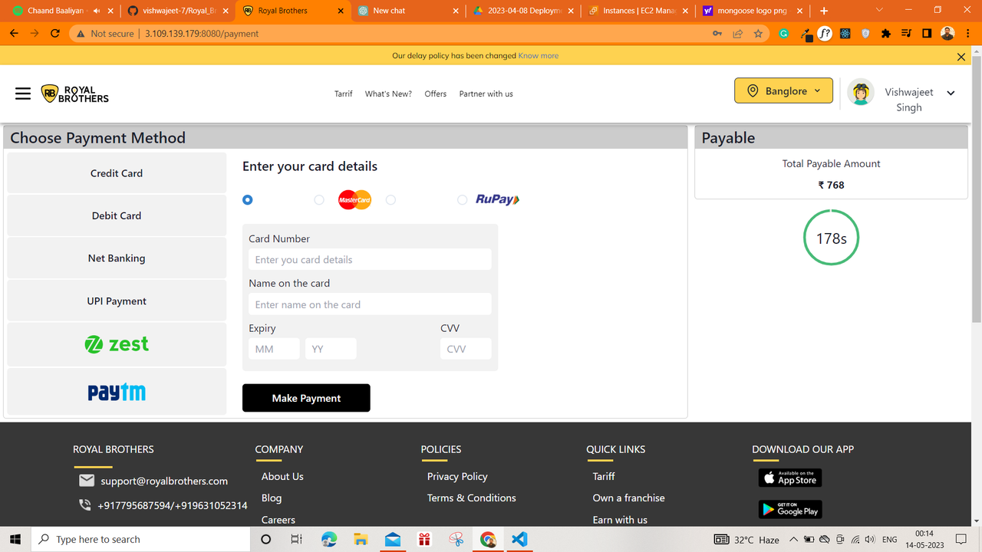The width and height of the screenshot is (982, 552).
Task: Click the email envelope icon in footer
Action: pos(87,481)
